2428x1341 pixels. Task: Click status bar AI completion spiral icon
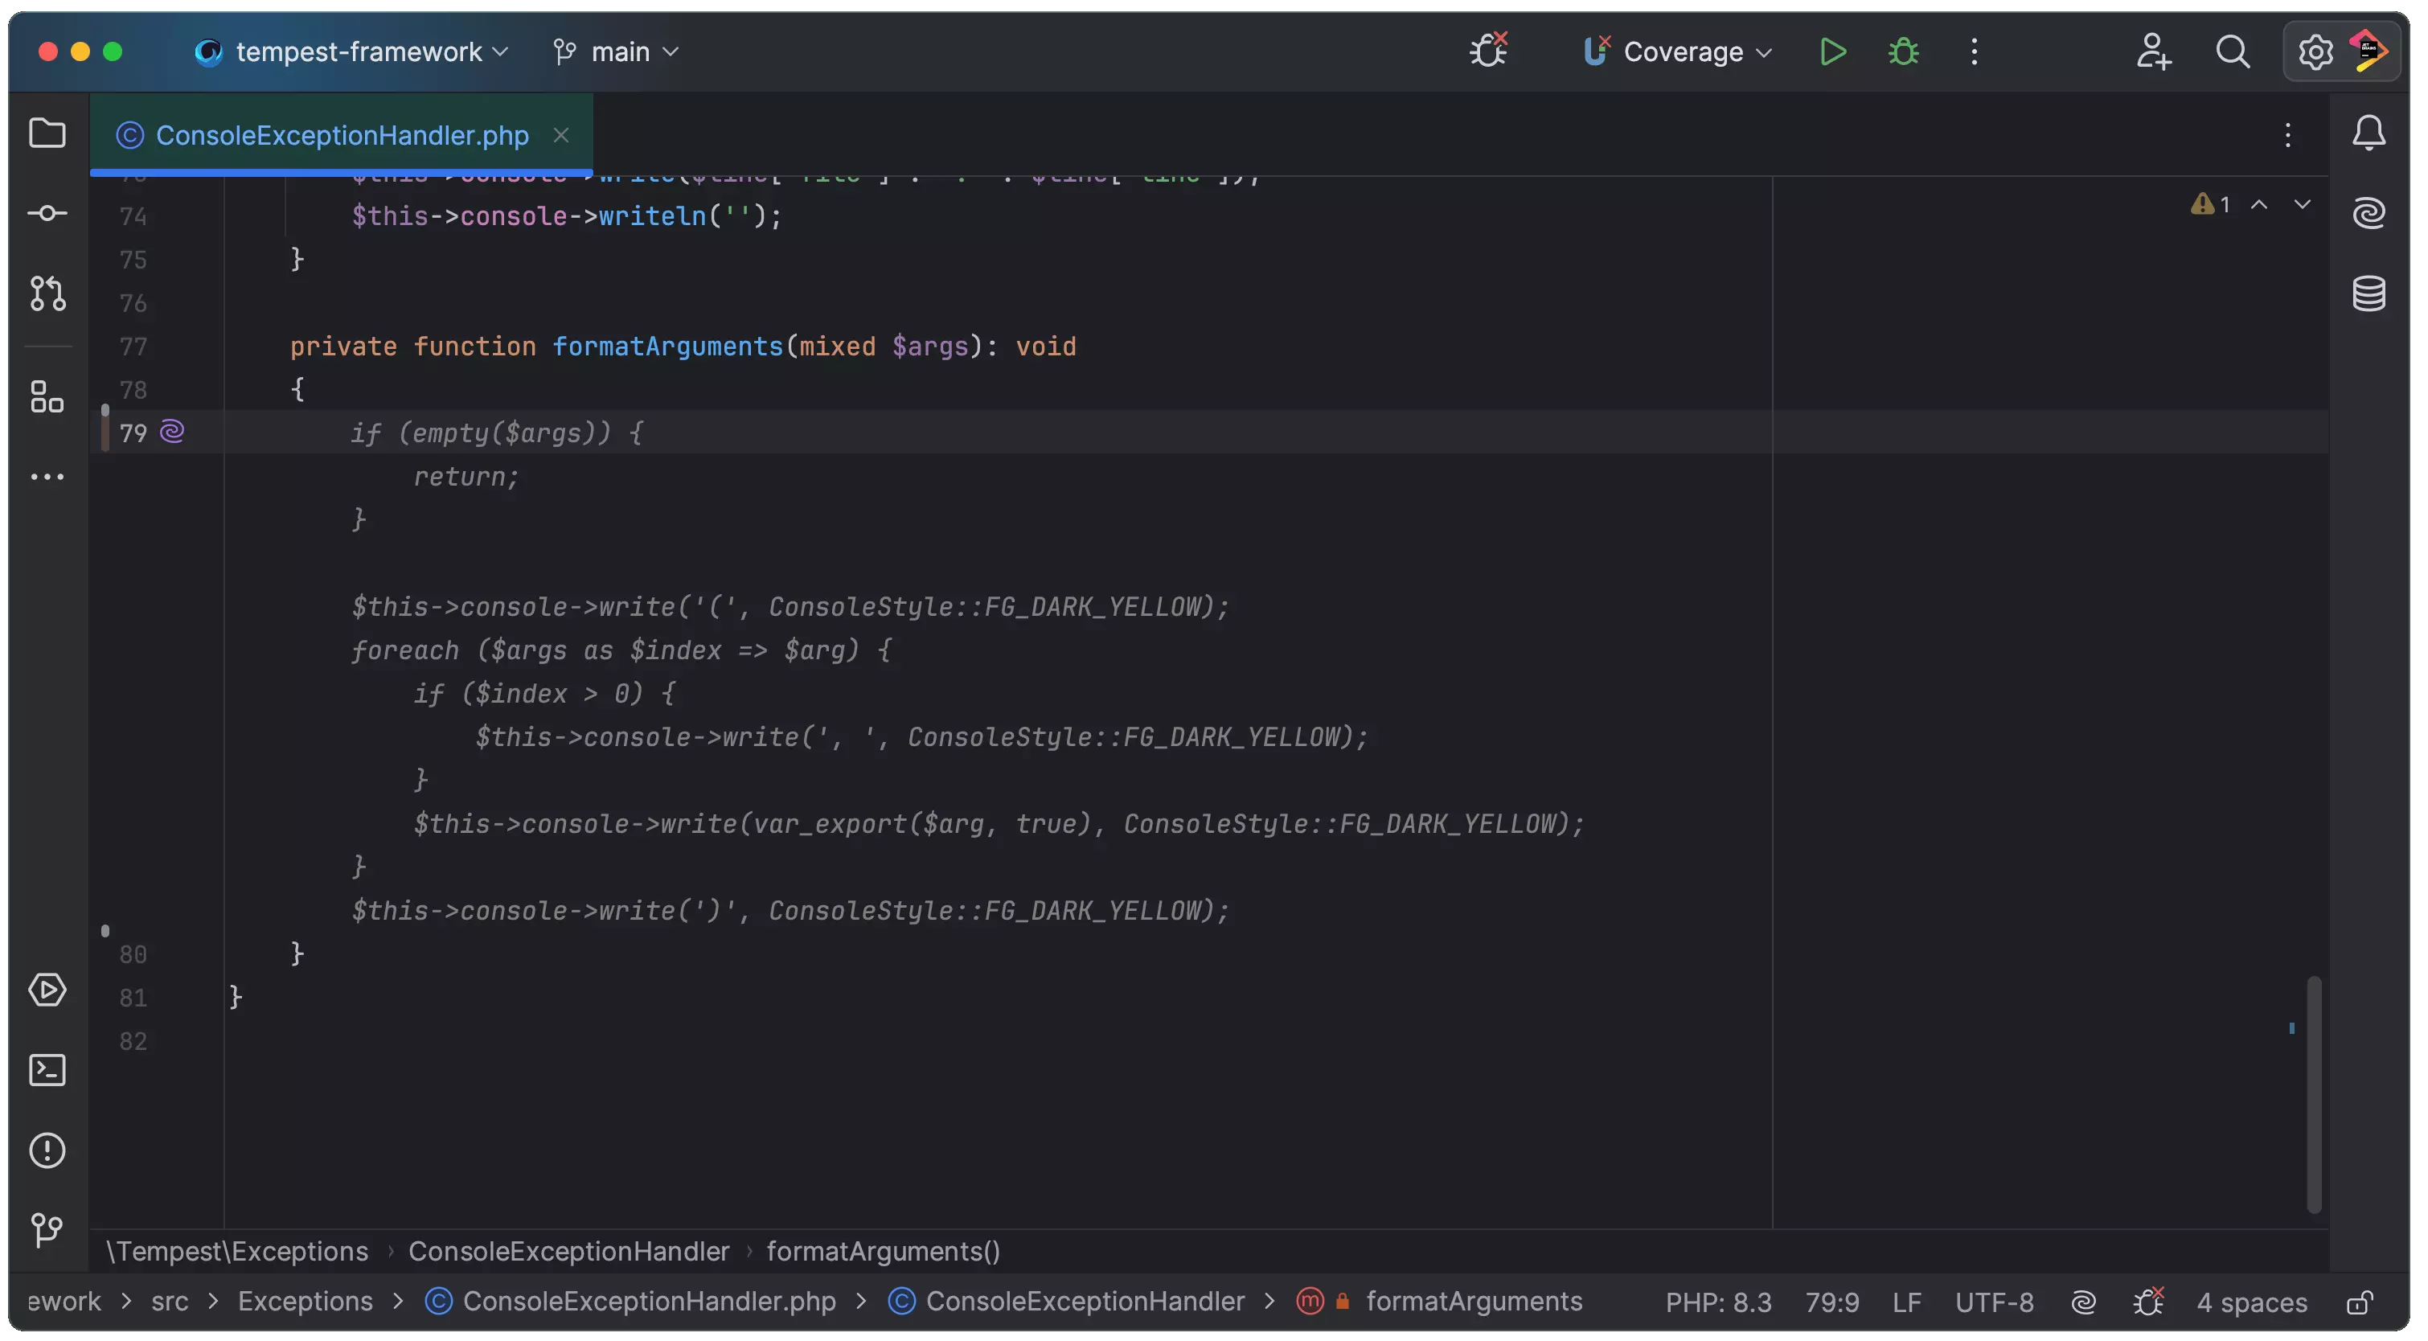pos(2083,1302)
